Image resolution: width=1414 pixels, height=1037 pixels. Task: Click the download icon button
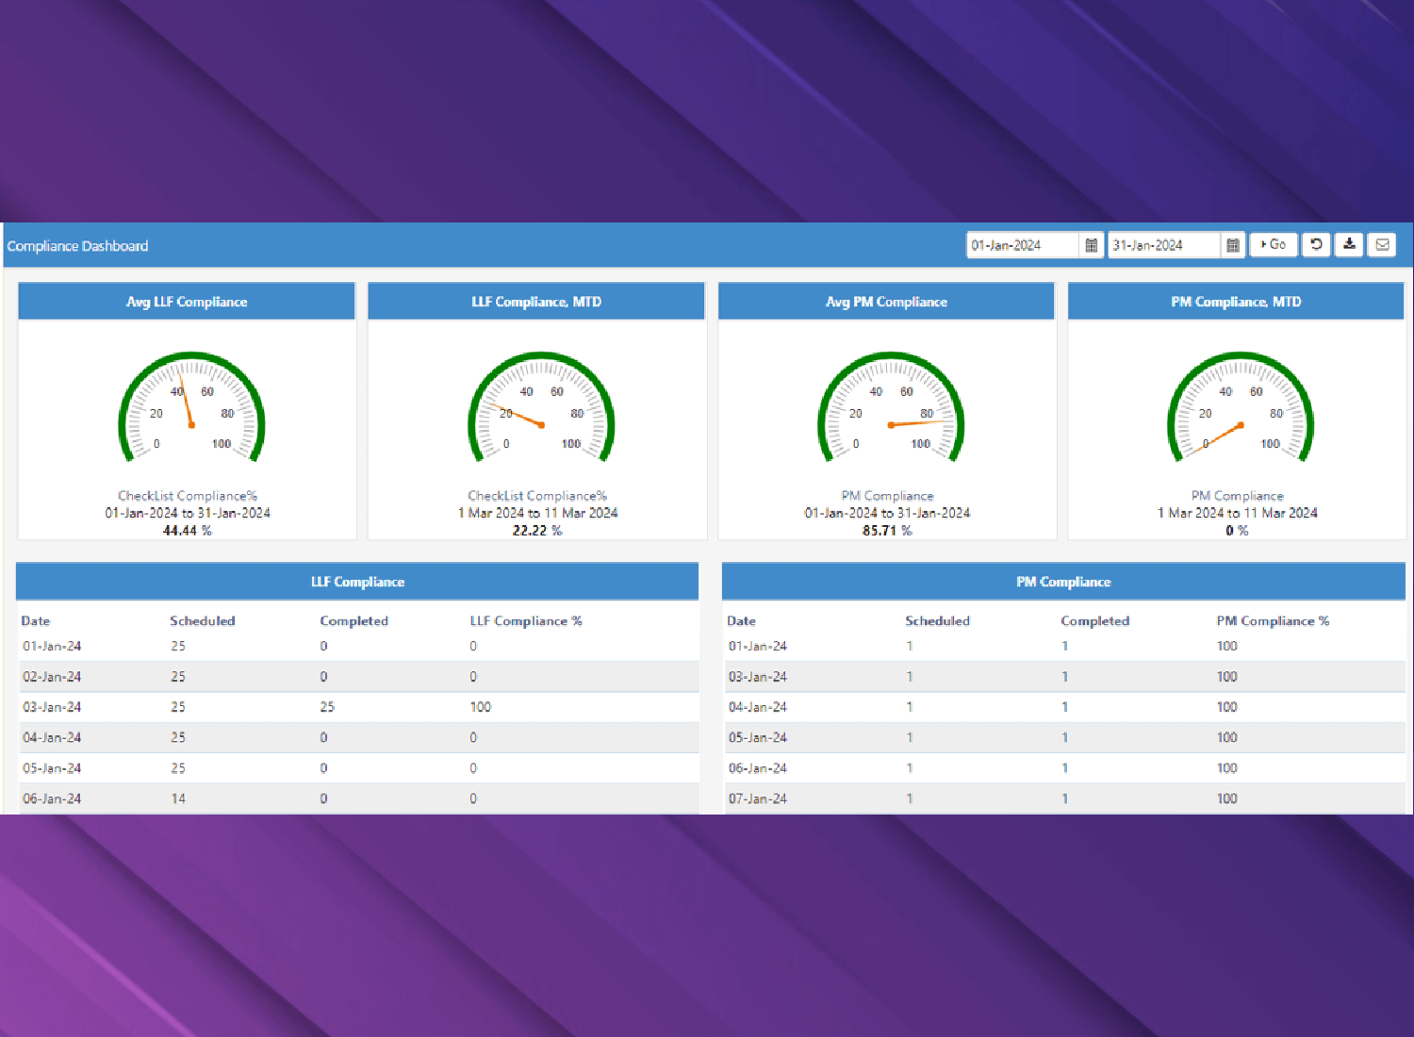coord(1349,245)
